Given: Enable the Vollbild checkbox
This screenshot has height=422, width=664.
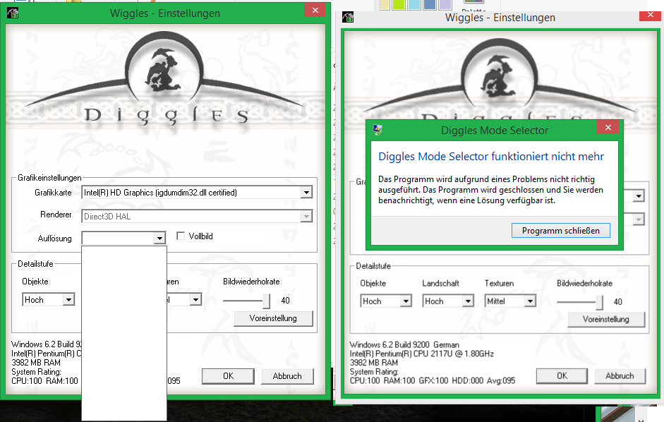Looking at the screenshot, I should point(181,236).
